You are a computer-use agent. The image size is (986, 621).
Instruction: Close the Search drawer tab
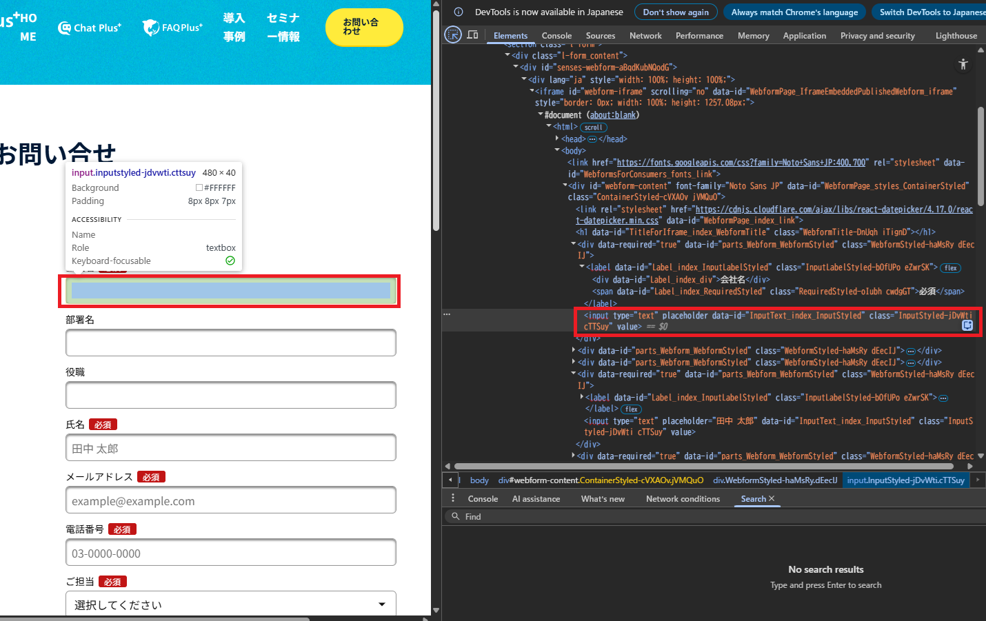pyautogui.click(x=772, y=498)
